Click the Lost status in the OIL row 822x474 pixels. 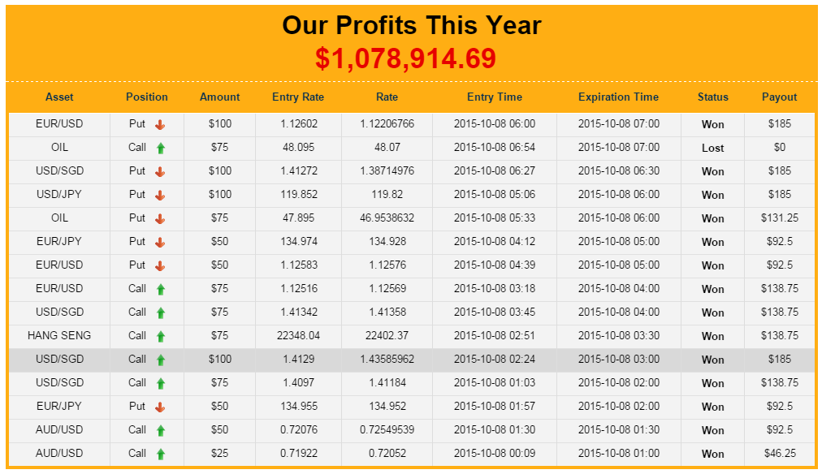pyautogui.click(x=713, y=149)
